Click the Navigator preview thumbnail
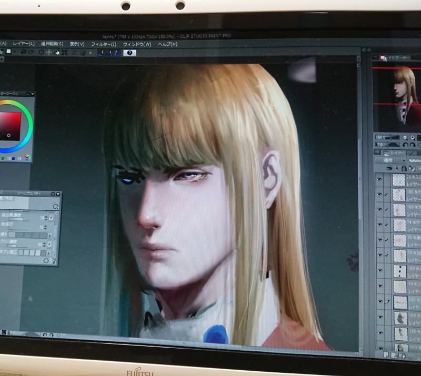Image resolution: width=421 pixels, height=376 pixels. click(x=397, y=97)
